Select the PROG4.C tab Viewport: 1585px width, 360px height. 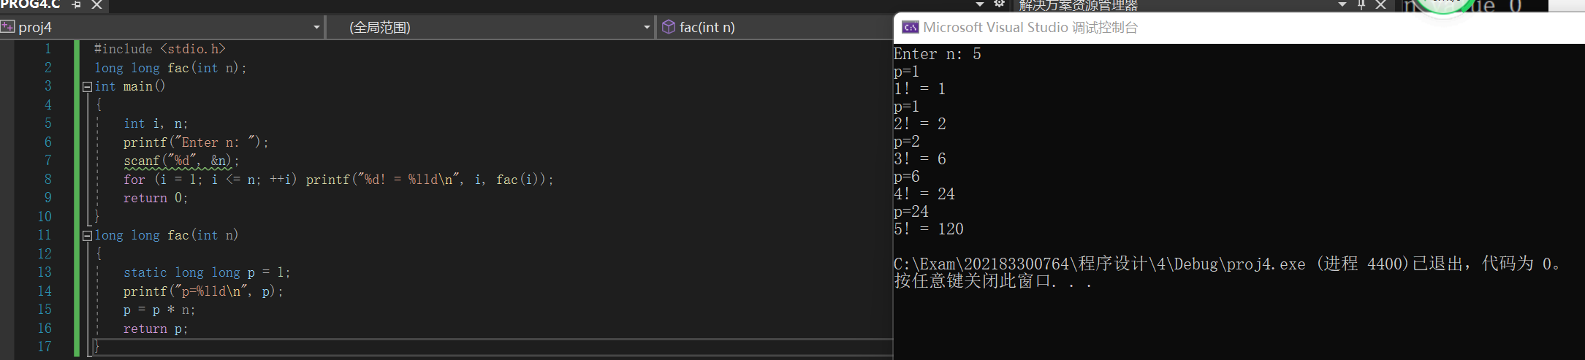[31, 4]
